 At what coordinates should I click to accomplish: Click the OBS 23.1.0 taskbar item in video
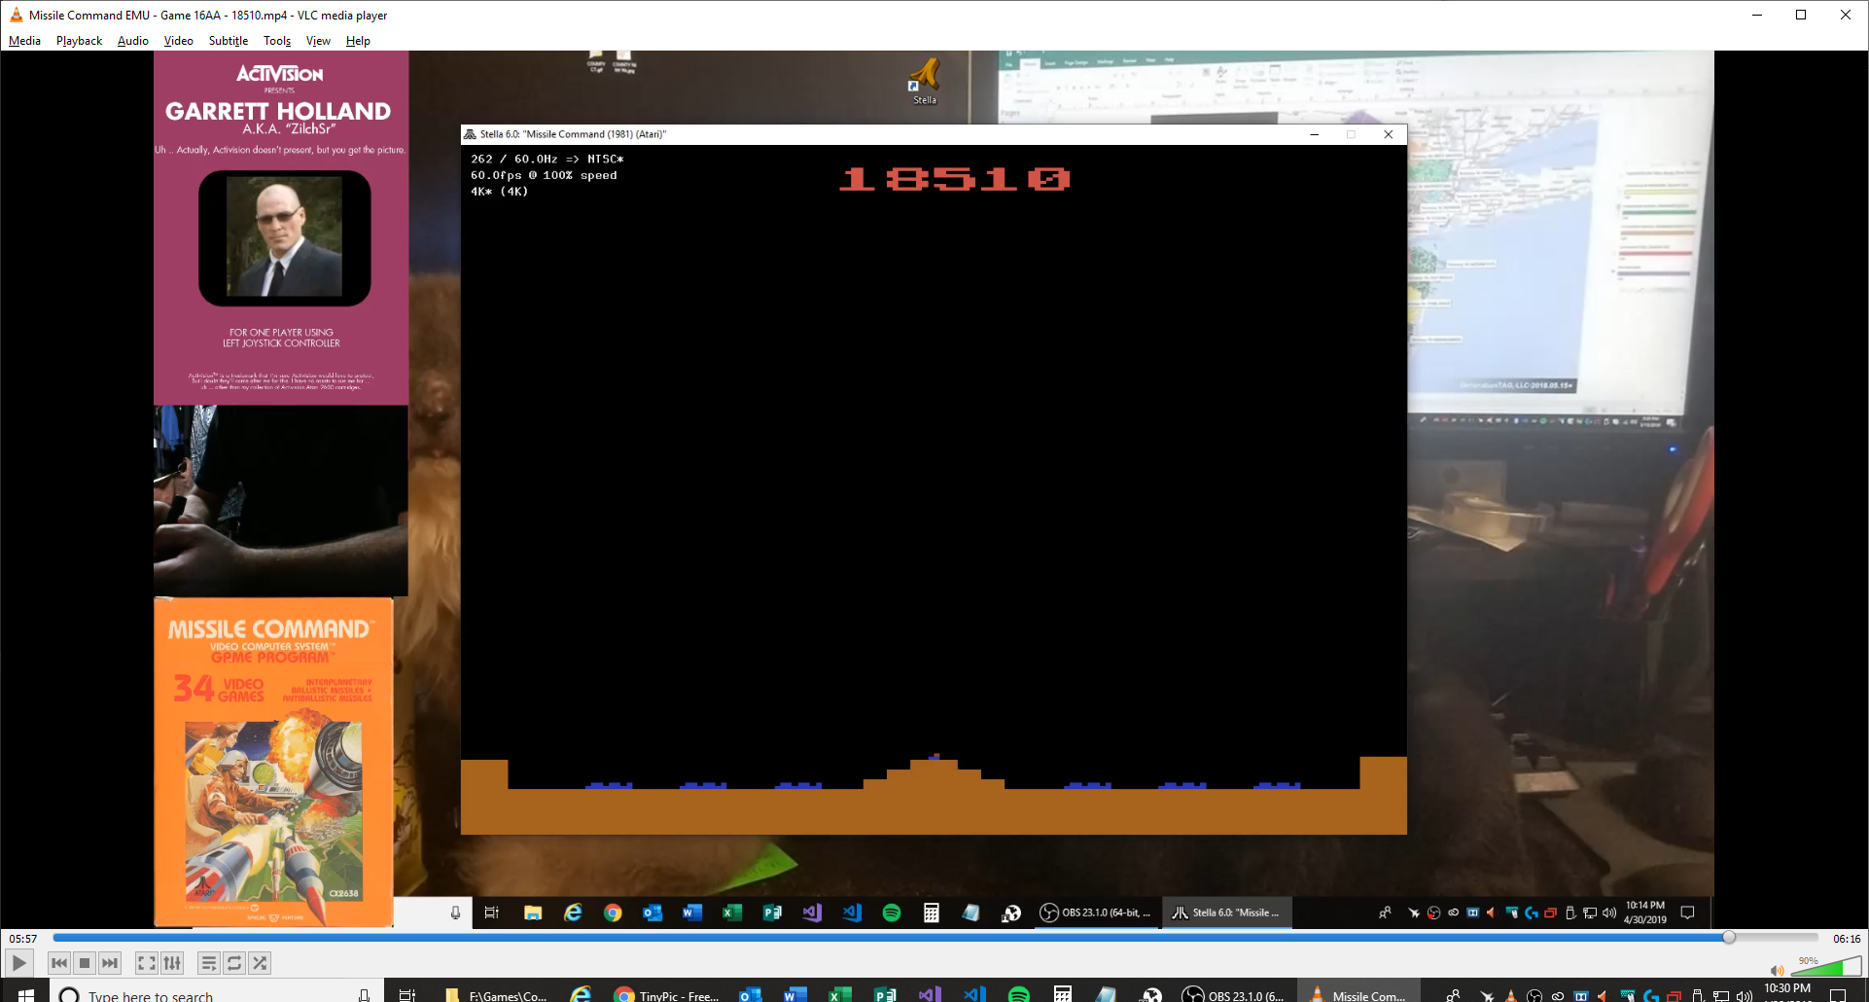(x=1096, y=913)
